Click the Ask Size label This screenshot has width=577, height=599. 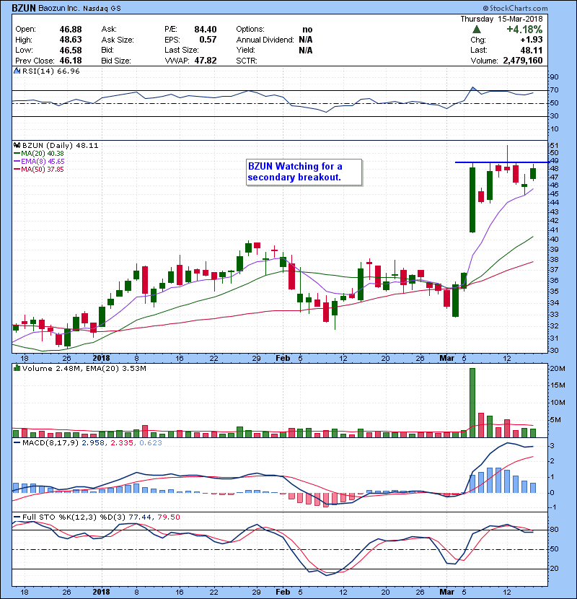pos(118,40)
